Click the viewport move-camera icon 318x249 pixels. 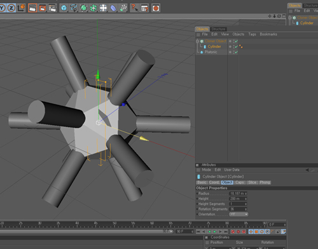click(x=270, y=16)
